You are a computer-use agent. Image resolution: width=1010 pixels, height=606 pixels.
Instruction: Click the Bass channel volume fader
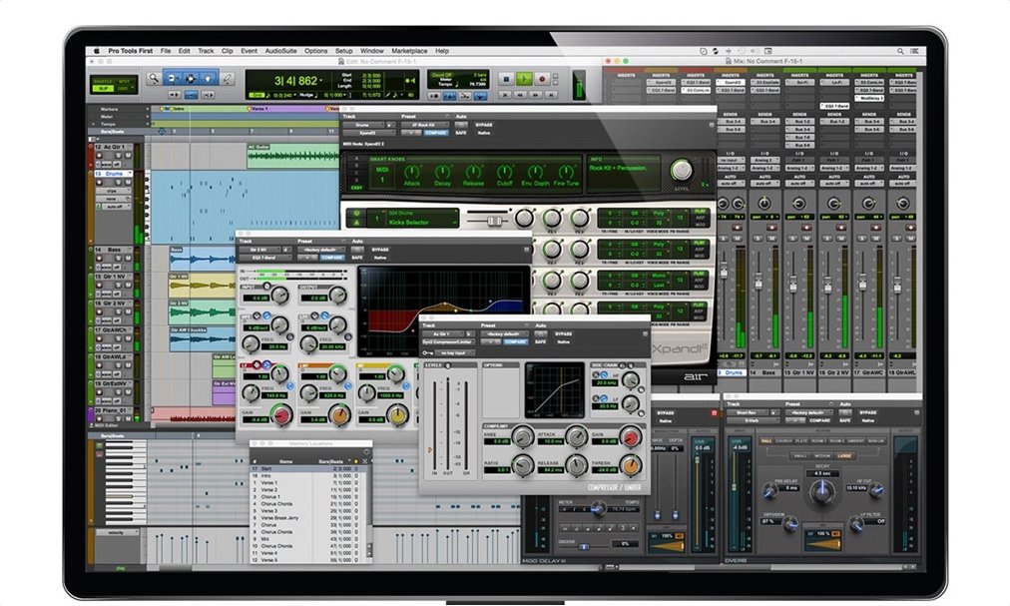point(758,282)
